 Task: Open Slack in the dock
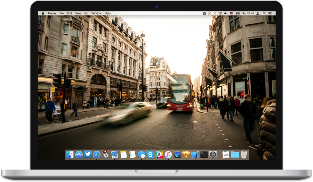coord(159,155)
